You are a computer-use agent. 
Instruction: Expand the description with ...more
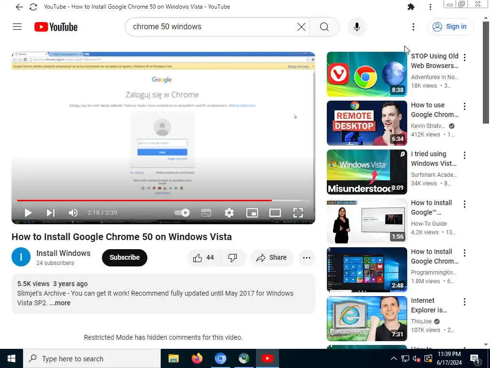60,303
